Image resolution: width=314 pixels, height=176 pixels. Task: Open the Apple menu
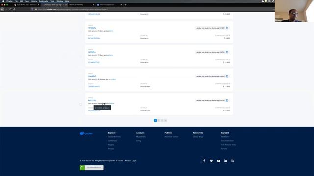pyautogui.click(x=3, y=1)
